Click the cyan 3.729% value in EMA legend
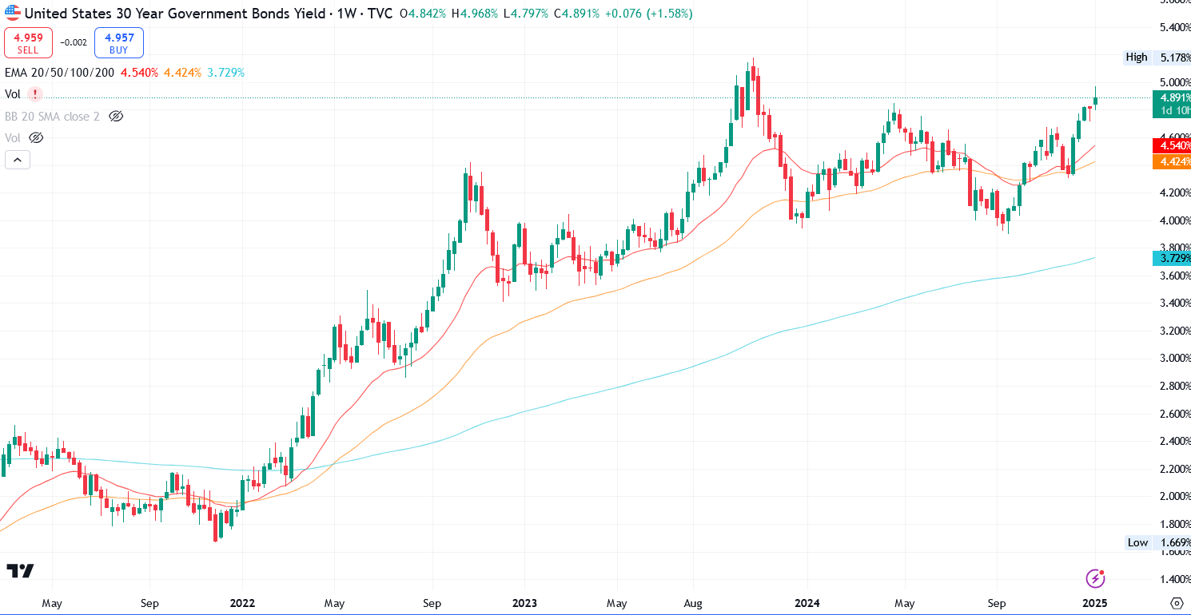Image resolution: width=1191 pixels, height=615 pixels. point(226,73)
